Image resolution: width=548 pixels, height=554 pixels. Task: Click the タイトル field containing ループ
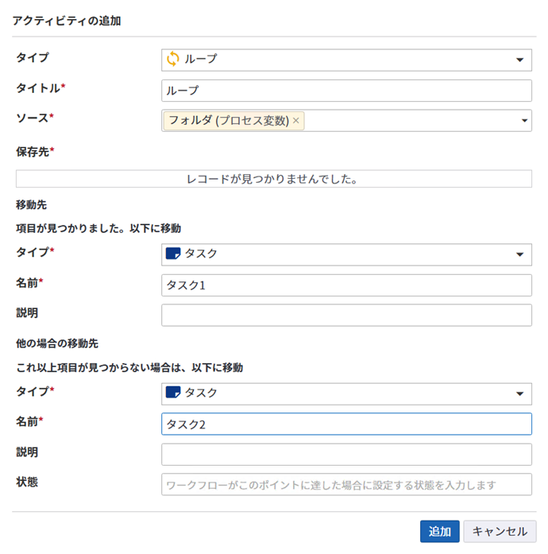click(346, 91)
